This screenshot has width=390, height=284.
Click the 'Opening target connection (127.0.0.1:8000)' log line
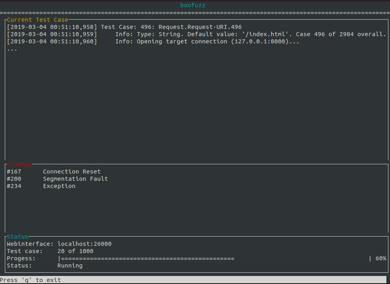153,41
